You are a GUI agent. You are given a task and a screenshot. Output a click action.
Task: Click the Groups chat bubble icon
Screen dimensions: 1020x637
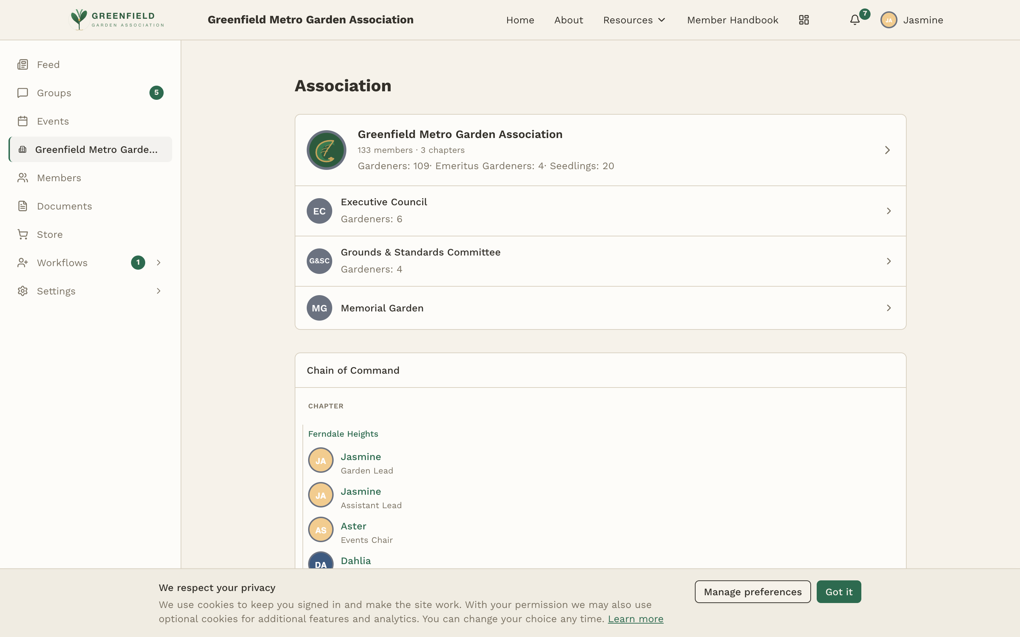23,93
